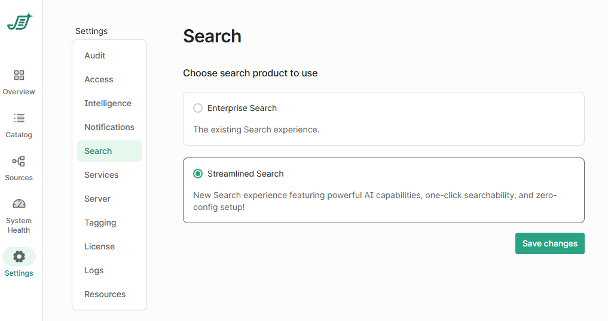Open the Overview grid icon
This screenshot has width=608, height=321.
pos(19,75)
